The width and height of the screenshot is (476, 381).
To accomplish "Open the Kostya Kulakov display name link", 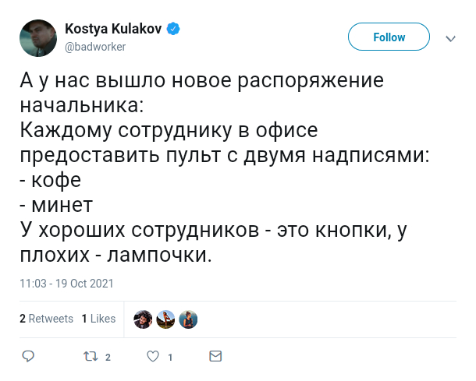I will (114, 30).
